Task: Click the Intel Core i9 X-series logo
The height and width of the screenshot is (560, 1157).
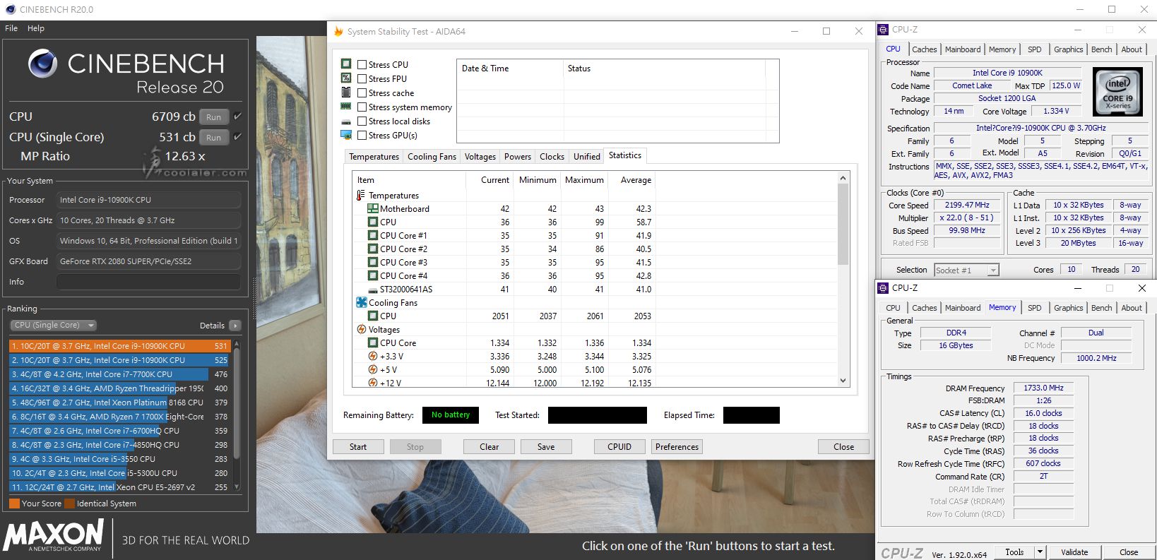Action: coord(1117,92)
